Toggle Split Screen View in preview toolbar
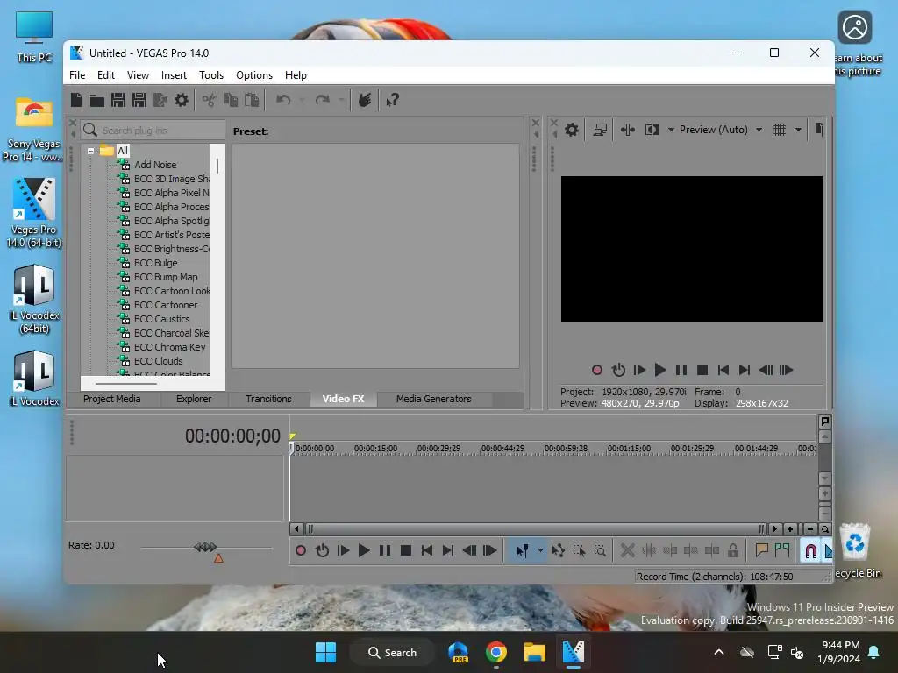 (x=652, y=130)
